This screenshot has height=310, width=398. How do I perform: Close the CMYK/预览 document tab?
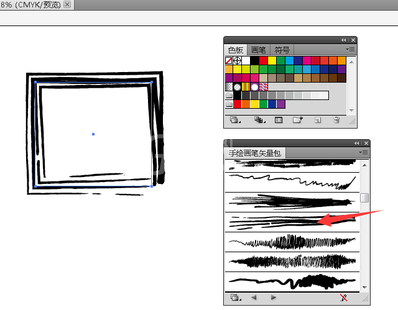pos(67,4)
